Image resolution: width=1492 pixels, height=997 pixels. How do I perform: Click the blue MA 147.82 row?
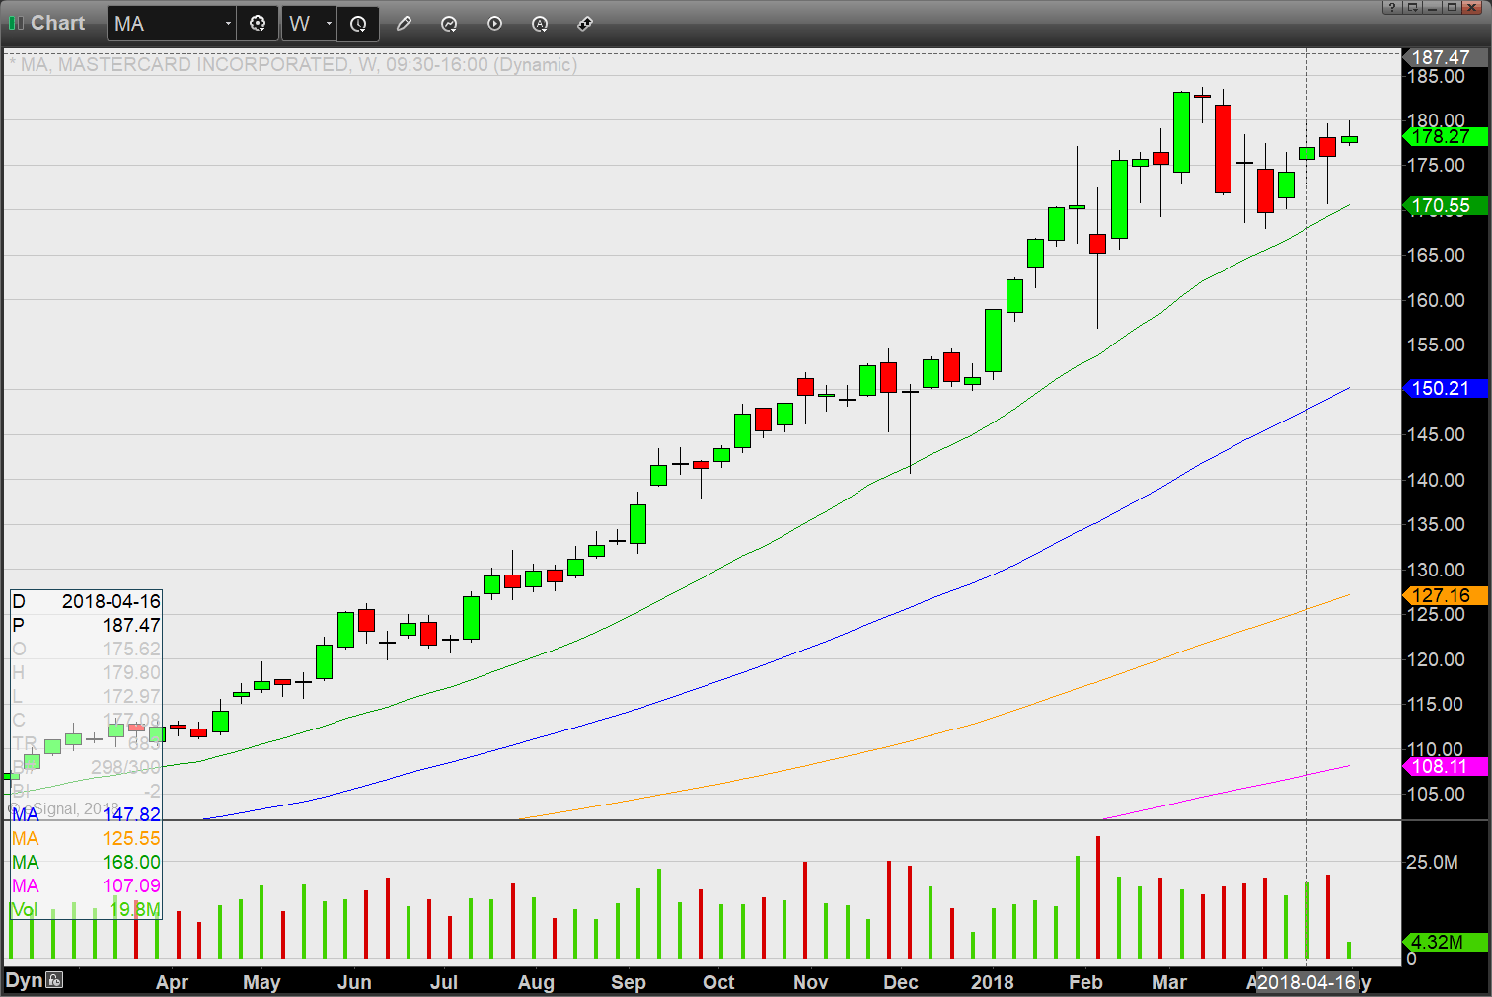[x=86, y=814]
